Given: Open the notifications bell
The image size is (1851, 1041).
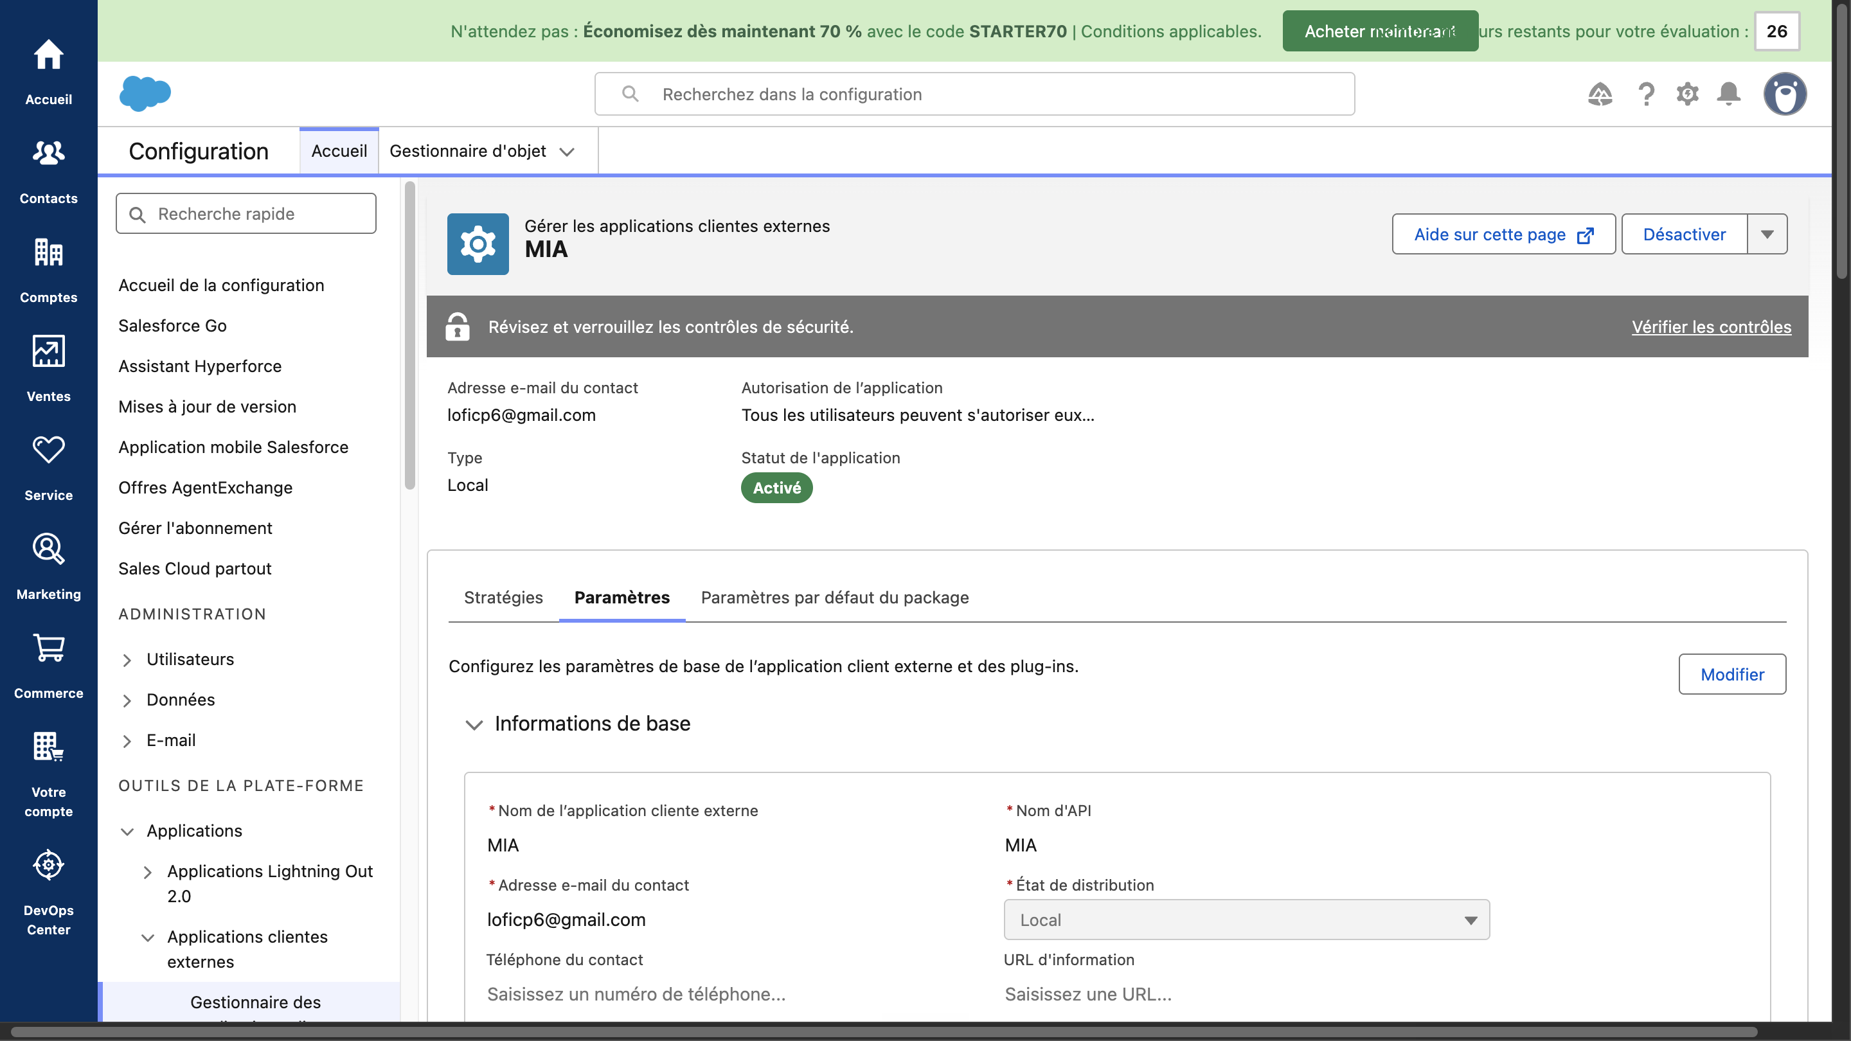Looking at the screenshot, I should [1728, 94].
